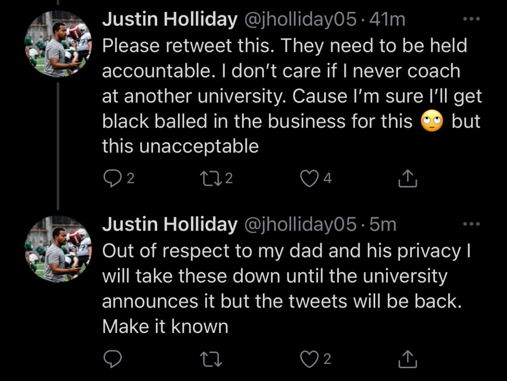This screenshot has height=381, width=507.
Task: Click Justin Holliday's name on the first tweet
Action: 170,20
